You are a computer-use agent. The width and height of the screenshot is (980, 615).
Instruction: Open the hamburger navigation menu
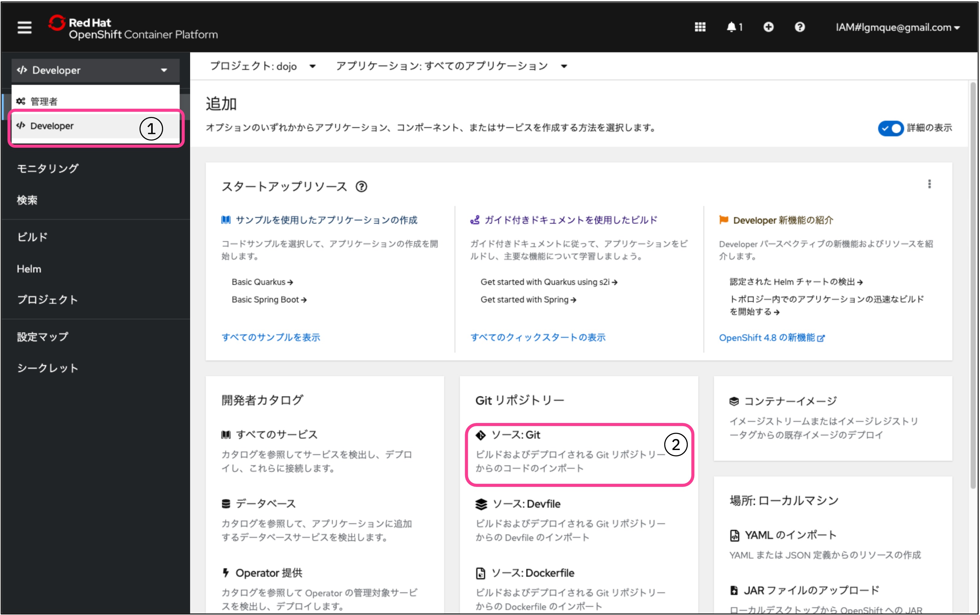pyautogui.click(x=24, y=27)
